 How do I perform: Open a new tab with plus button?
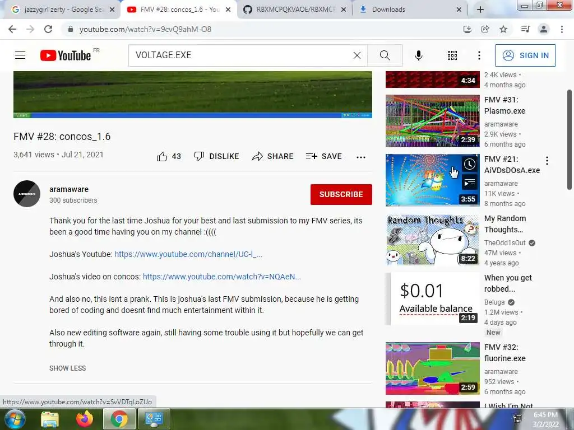tap(480, 10)
